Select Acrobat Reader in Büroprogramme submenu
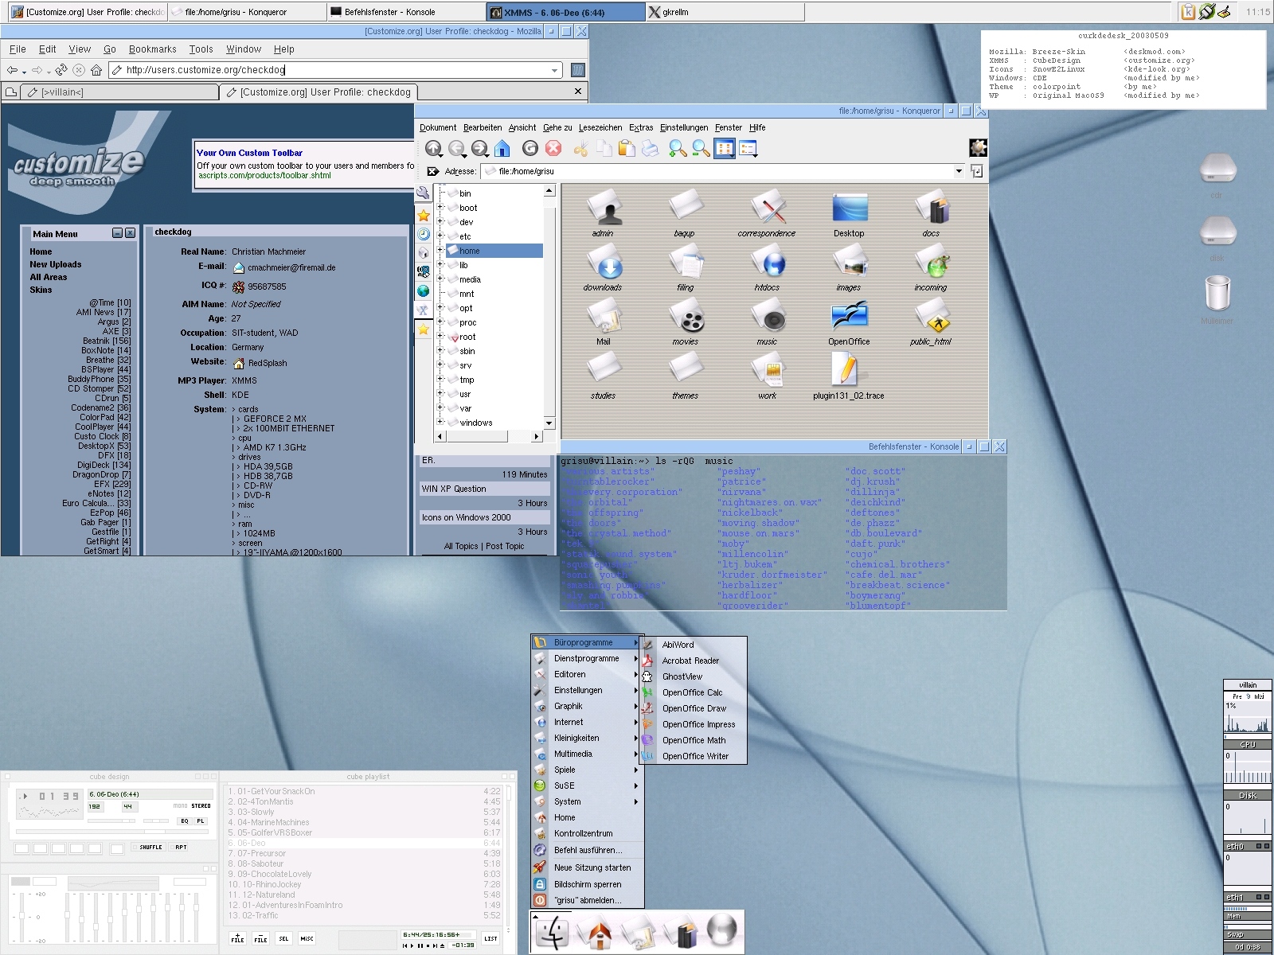Screen dimensions: 1274x955 tap(694, 661)
